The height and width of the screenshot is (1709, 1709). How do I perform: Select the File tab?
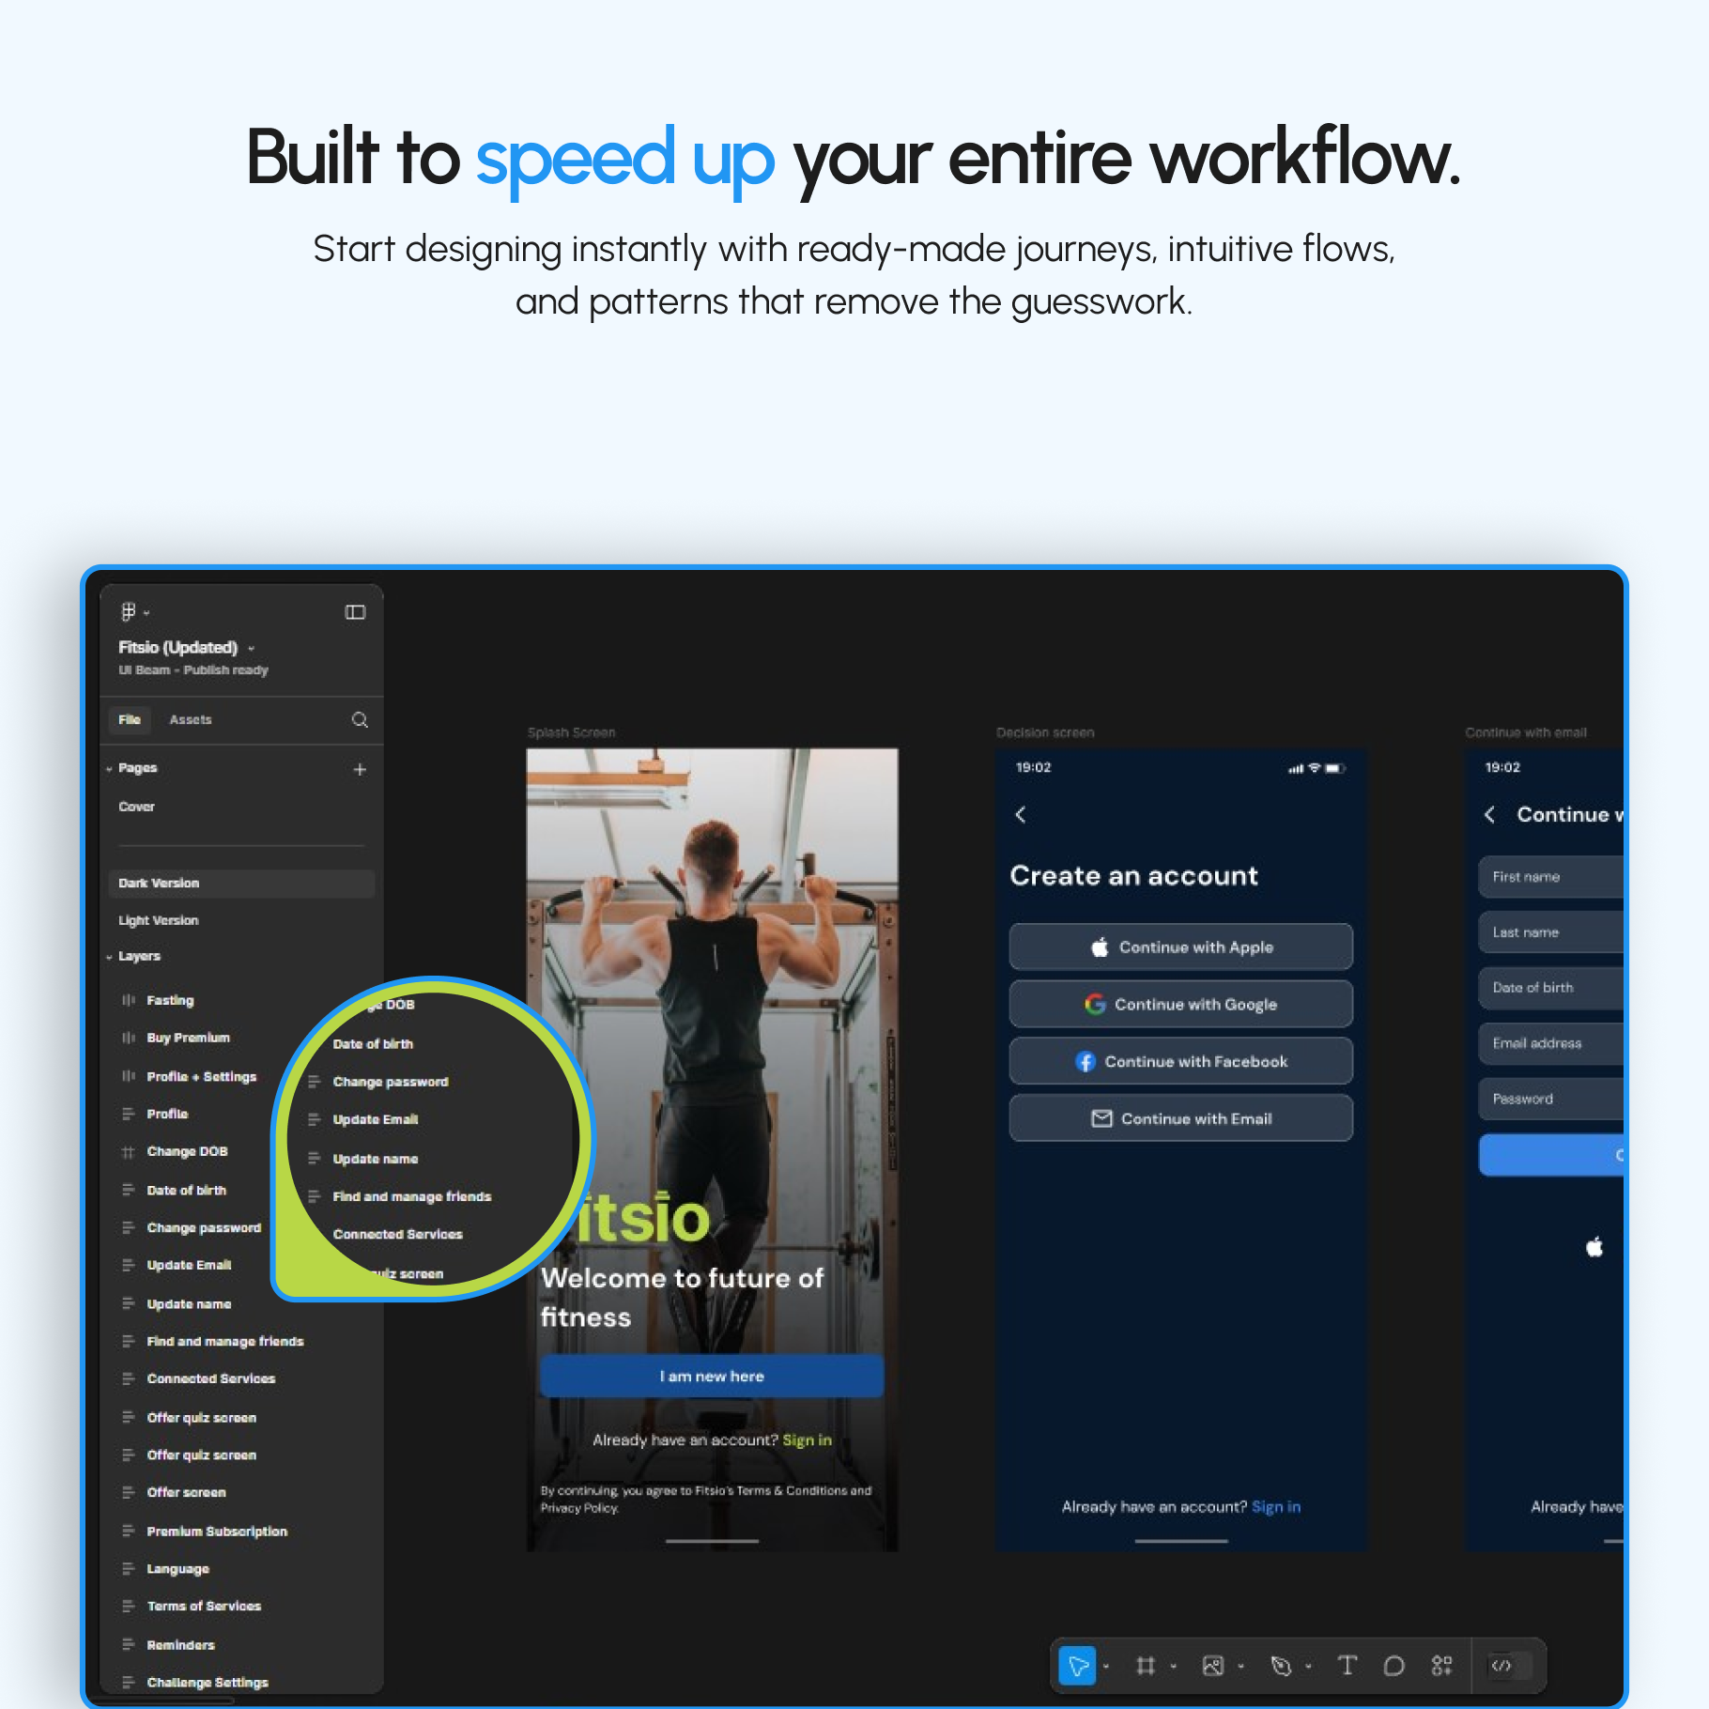coord(130,720)
